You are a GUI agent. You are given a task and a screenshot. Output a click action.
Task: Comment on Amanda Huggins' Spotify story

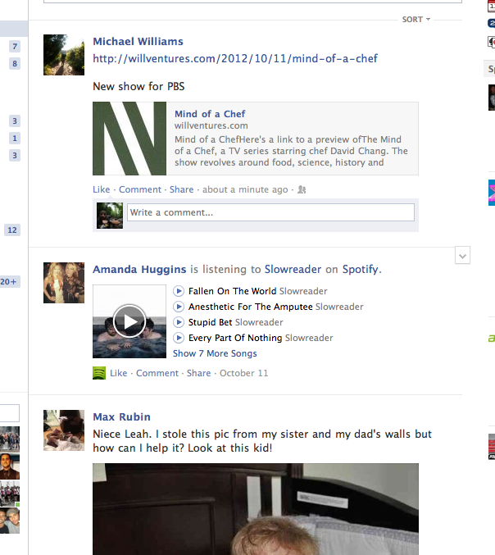[x=157, y=373]
